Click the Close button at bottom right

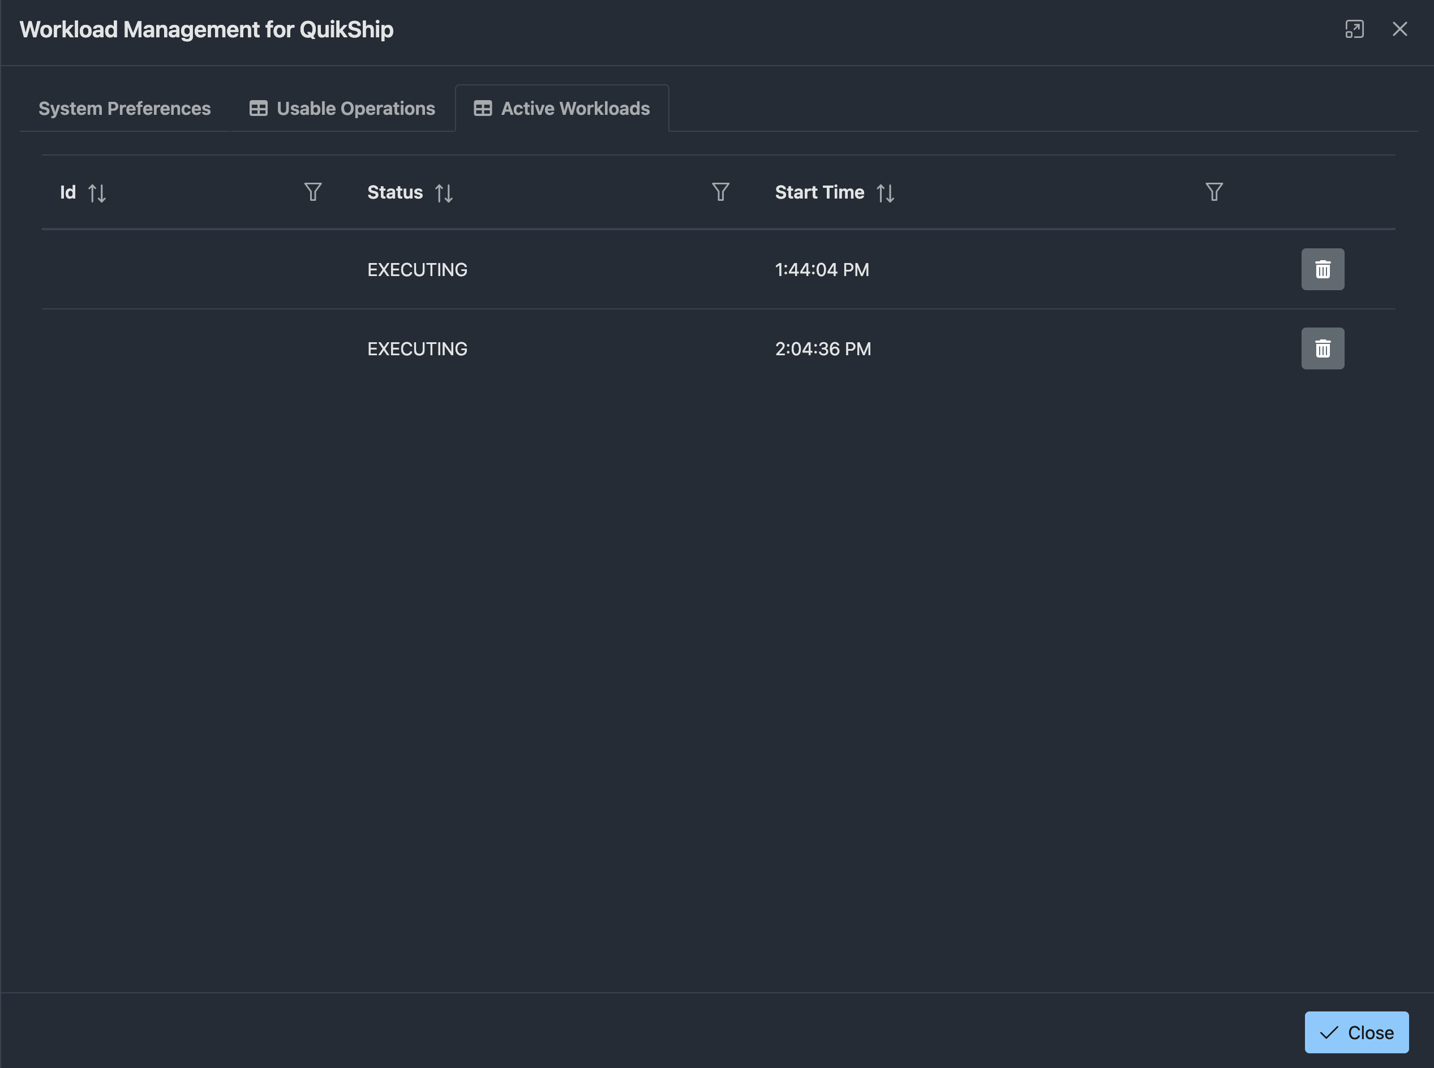[1356, 1032]
